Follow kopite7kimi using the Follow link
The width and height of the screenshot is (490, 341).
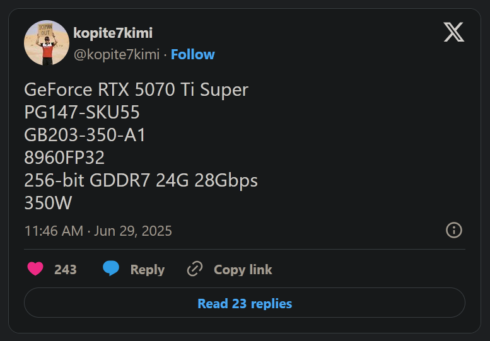[192, 55]
